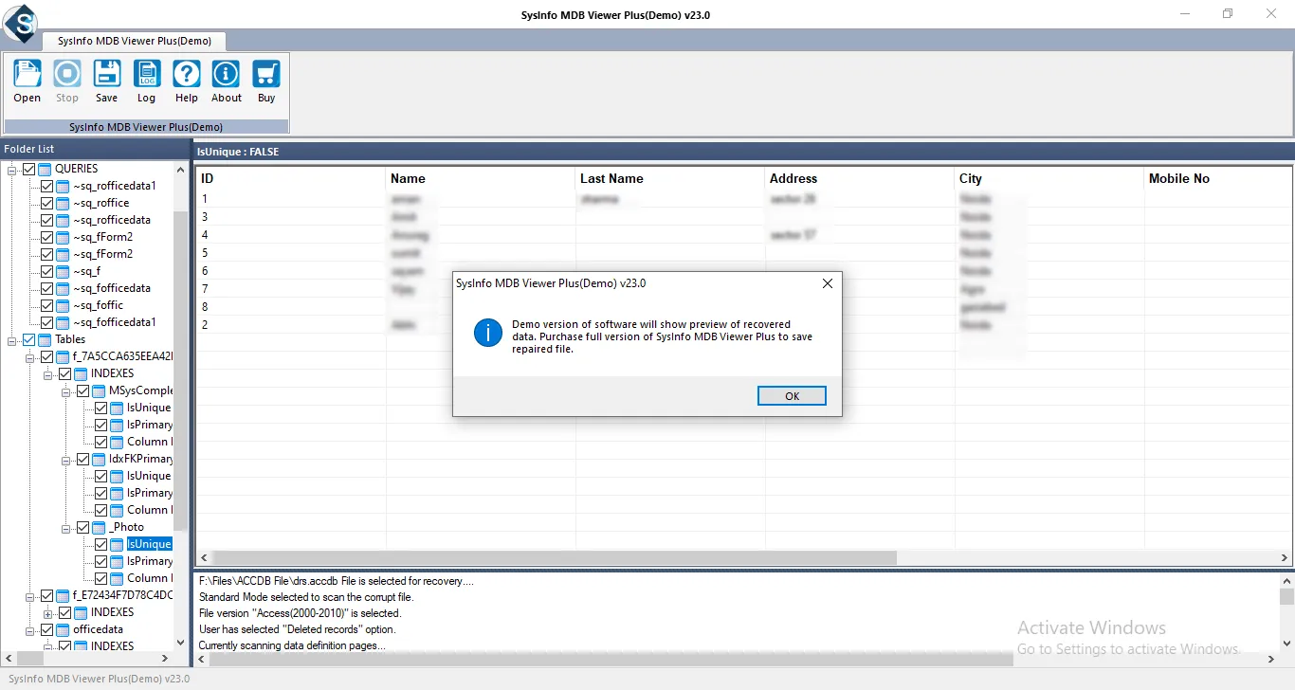Open the About info icon
The height and width of the screenshot is (690, 1295).
[226, 74]
